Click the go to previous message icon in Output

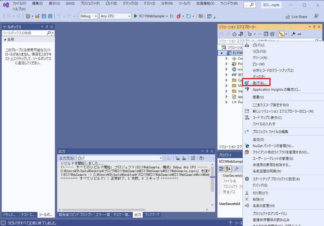[x=178, y=158]
